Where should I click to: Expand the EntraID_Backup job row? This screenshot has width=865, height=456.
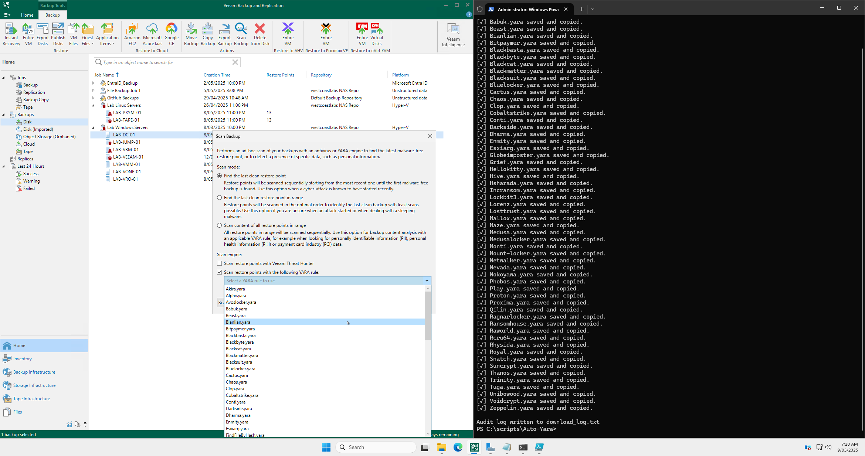93,83
